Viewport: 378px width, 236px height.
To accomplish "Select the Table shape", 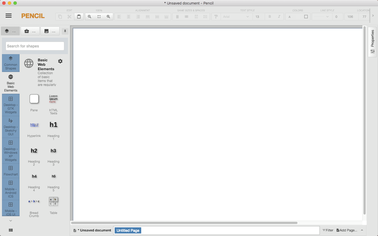I will 54,206.
